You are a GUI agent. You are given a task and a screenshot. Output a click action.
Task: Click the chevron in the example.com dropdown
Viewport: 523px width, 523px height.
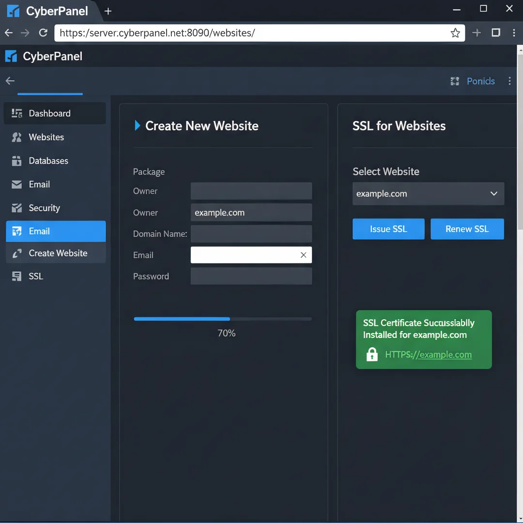493,194
